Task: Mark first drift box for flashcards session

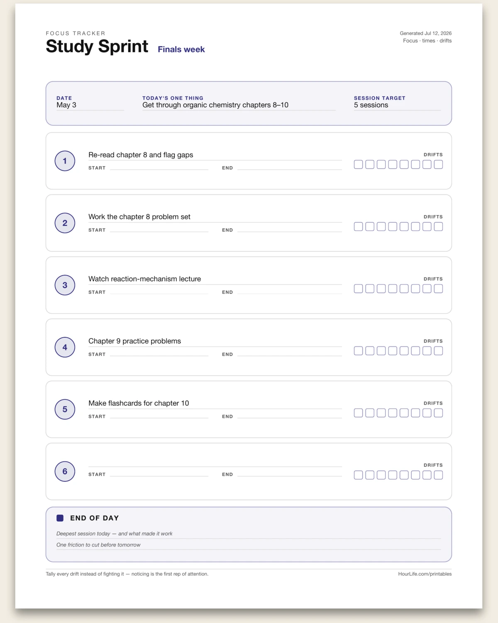Action: [359, 413]
